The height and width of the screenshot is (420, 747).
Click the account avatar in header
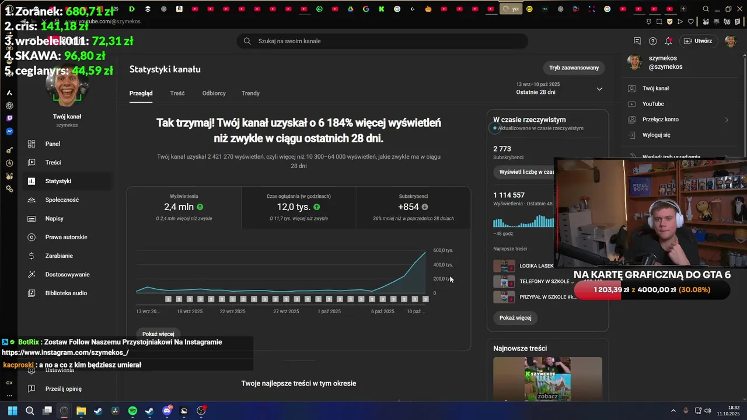click(731, 41)
